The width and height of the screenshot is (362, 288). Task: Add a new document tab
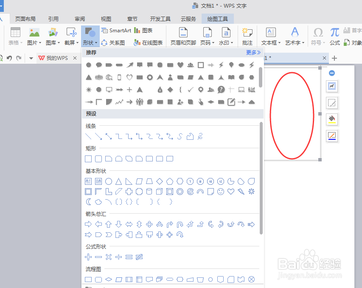tap(334, 58)
